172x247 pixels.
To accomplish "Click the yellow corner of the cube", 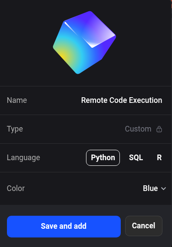I will pos(62,55).
